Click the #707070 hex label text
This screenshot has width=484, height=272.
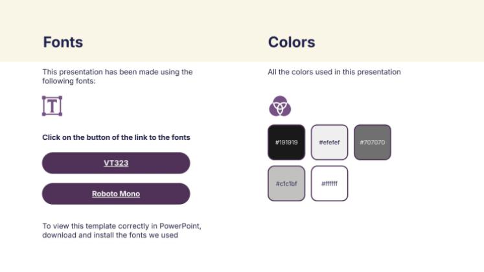[373, 142]
